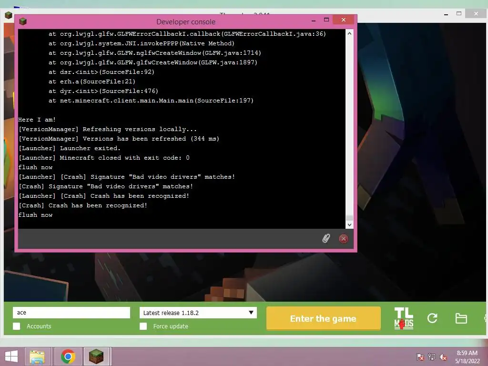
Task: Maximize the launcher window behind console
Action: point(459,13)
